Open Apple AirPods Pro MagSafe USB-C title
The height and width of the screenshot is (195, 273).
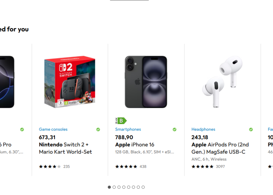pos(220,148)
